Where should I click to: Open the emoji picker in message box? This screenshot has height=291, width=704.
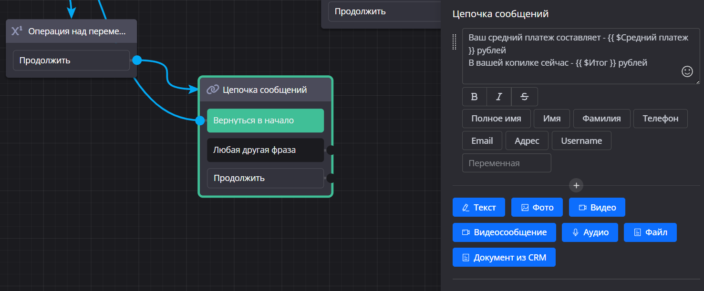click(x=687, y=71)
